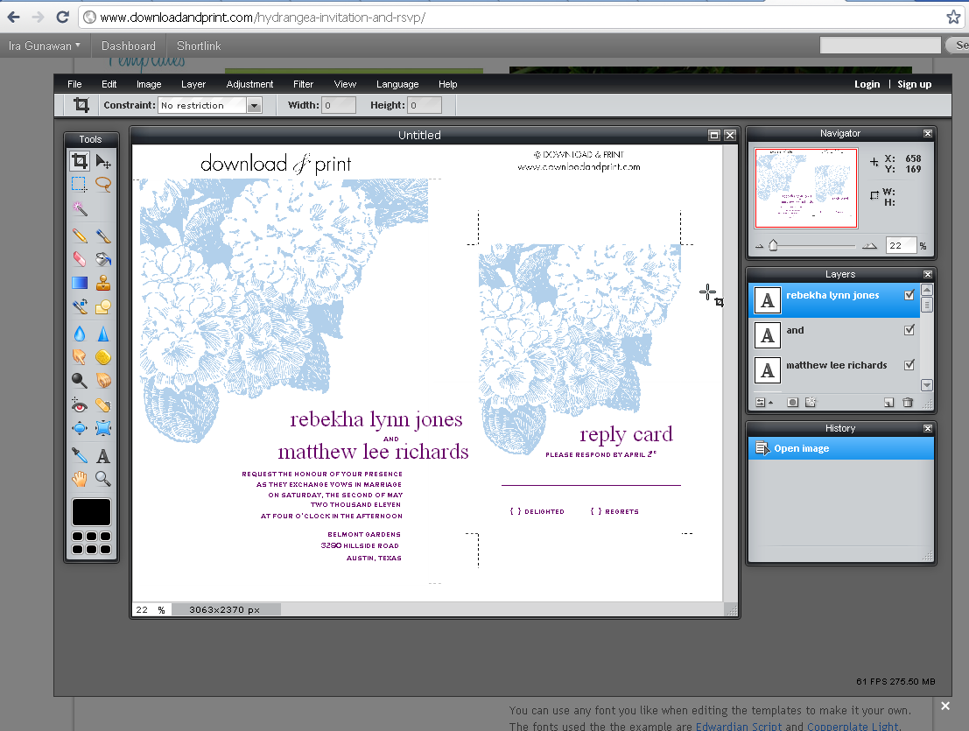Select the Paint Bucket tool
Image resolution: width=969 pixels, height=731 pixels.
(103, 259)
